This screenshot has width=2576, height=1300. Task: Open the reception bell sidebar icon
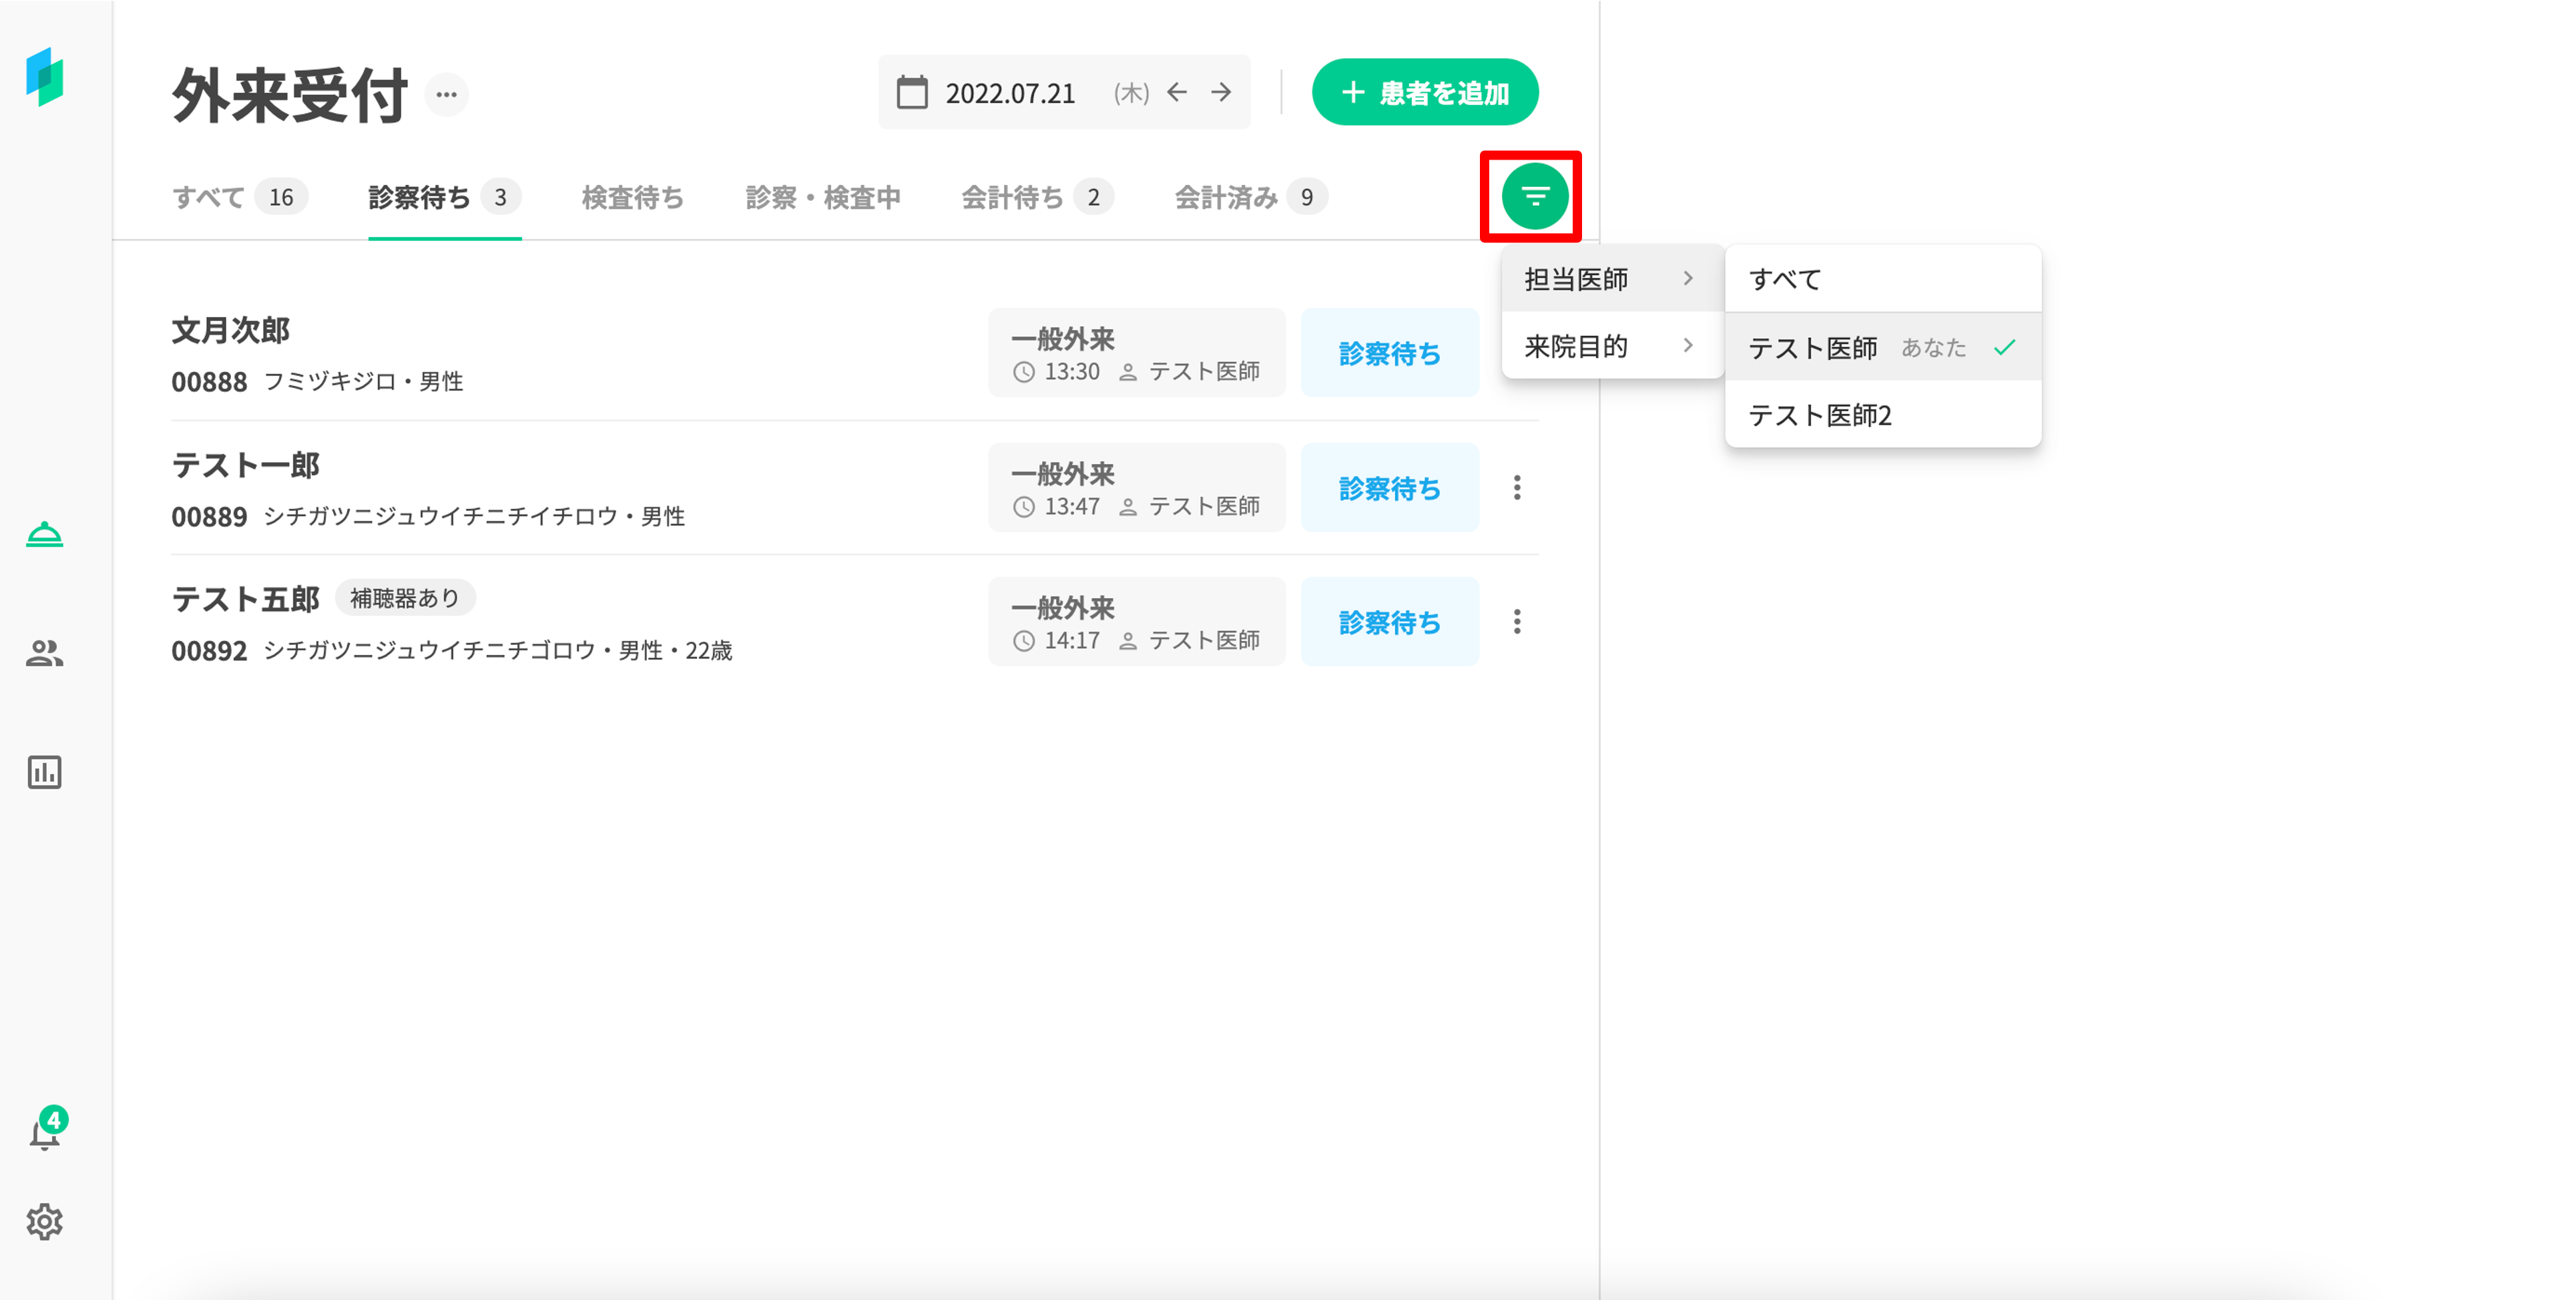pos(44,535)
